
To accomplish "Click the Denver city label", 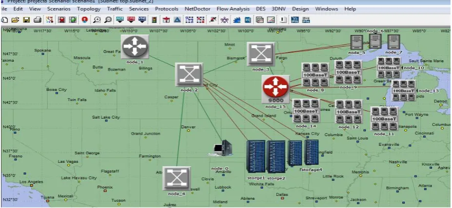I will (x=188, y=127).
